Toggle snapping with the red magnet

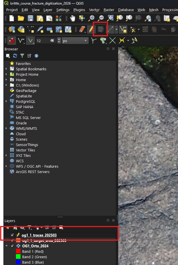(x=12, y=41)
